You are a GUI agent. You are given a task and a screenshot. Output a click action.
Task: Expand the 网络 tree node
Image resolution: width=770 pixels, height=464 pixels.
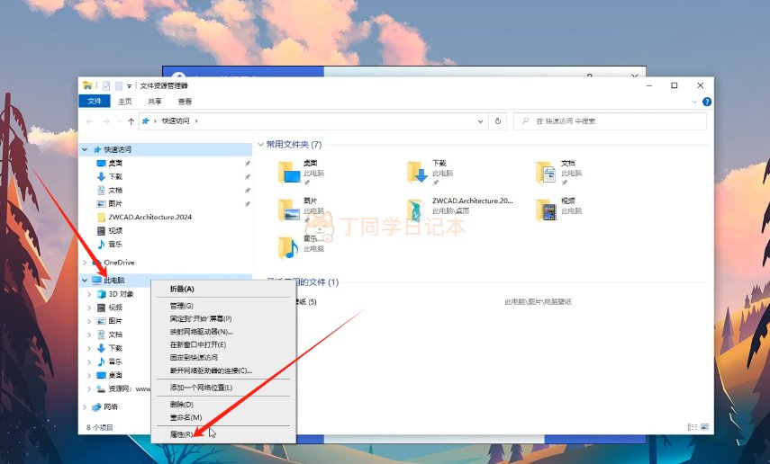click(85, 406)
